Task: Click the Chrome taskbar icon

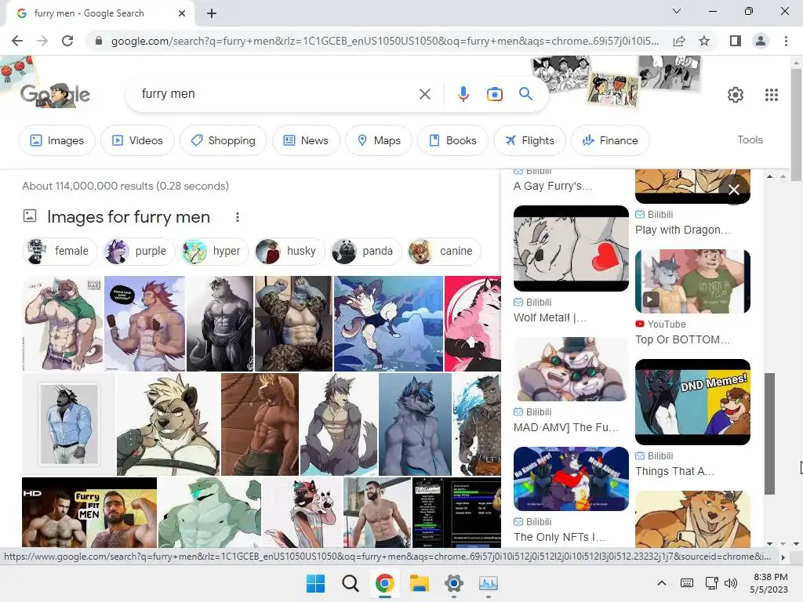Action: coord(384,583)
